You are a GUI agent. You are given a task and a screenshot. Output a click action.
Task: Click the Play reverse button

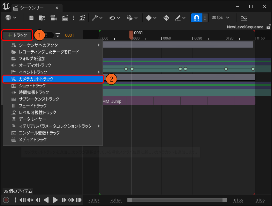[46, 200]
